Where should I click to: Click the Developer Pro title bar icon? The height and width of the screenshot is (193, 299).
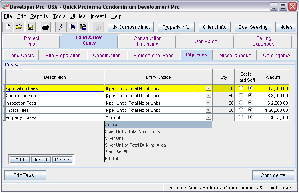click(x=6, y=7)
